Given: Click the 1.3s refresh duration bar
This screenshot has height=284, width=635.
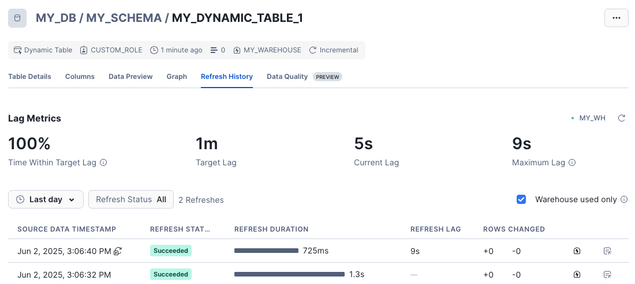Looking at the screenshot, I should tap(289, 274).
